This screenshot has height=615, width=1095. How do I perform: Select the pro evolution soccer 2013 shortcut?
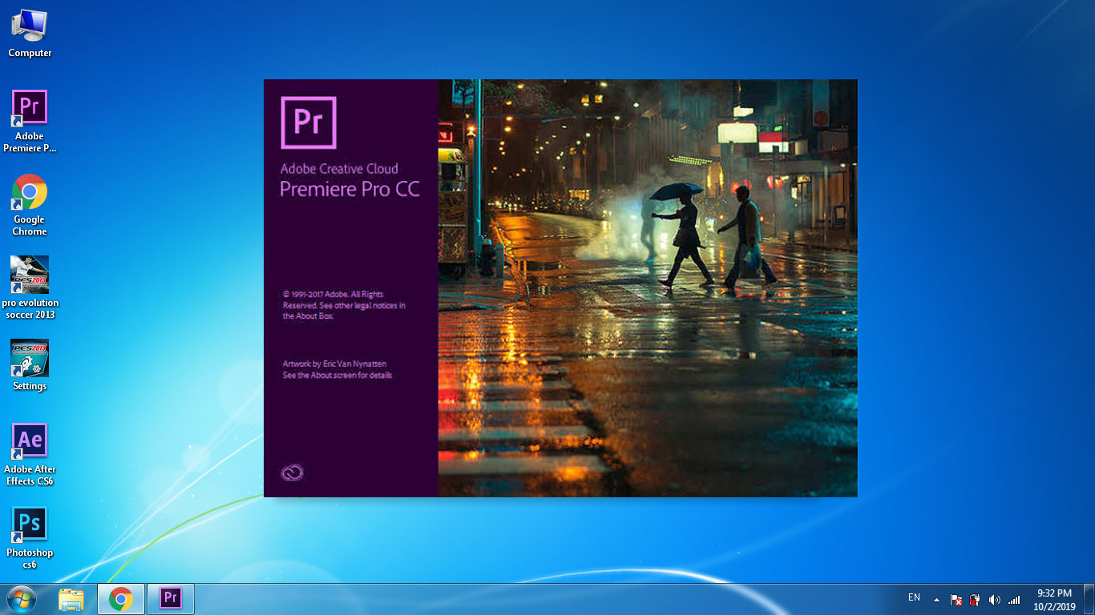tap(30, 287)
